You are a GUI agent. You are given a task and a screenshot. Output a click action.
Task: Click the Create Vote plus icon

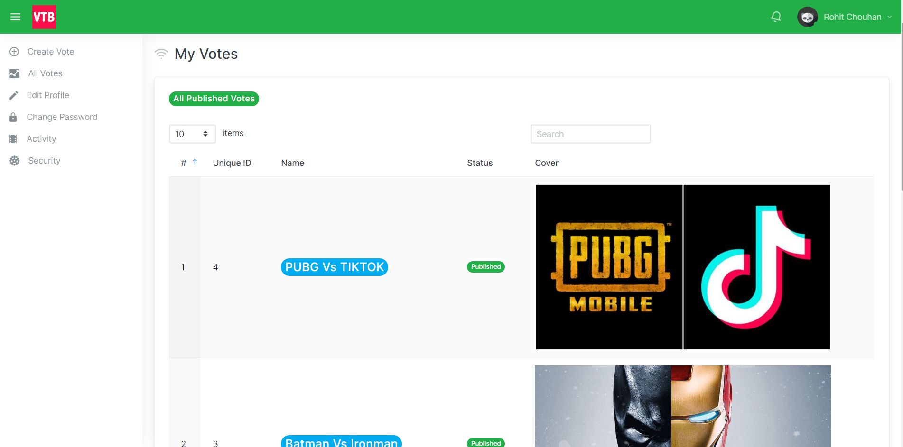(x=14, y=52)
